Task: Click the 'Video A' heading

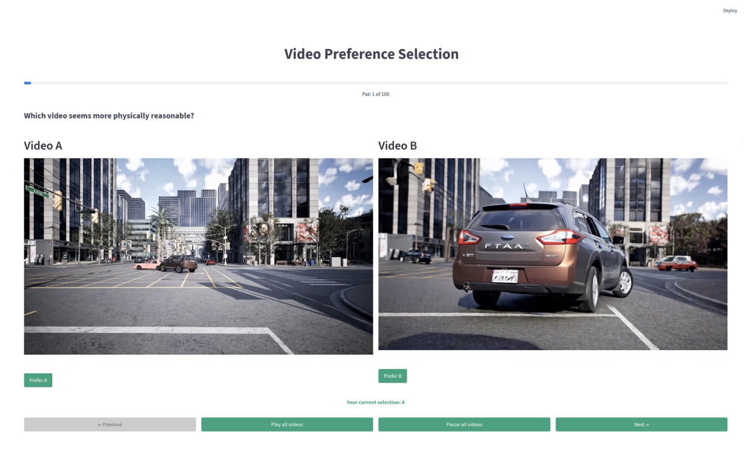Action: [x=43, y=145]
